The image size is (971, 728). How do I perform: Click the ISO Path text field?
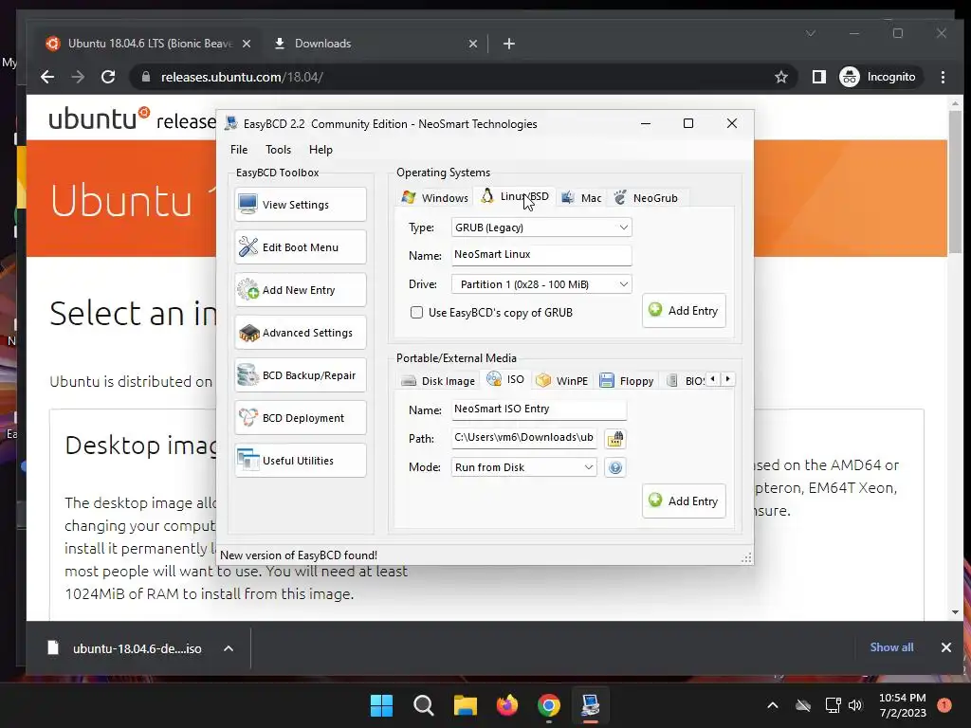tap(523, 437)
